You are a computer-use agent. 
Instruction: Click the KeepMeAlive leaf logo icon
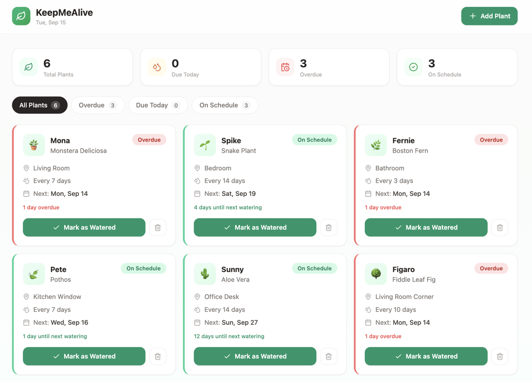pyautogui.click(x=21, y=16)
